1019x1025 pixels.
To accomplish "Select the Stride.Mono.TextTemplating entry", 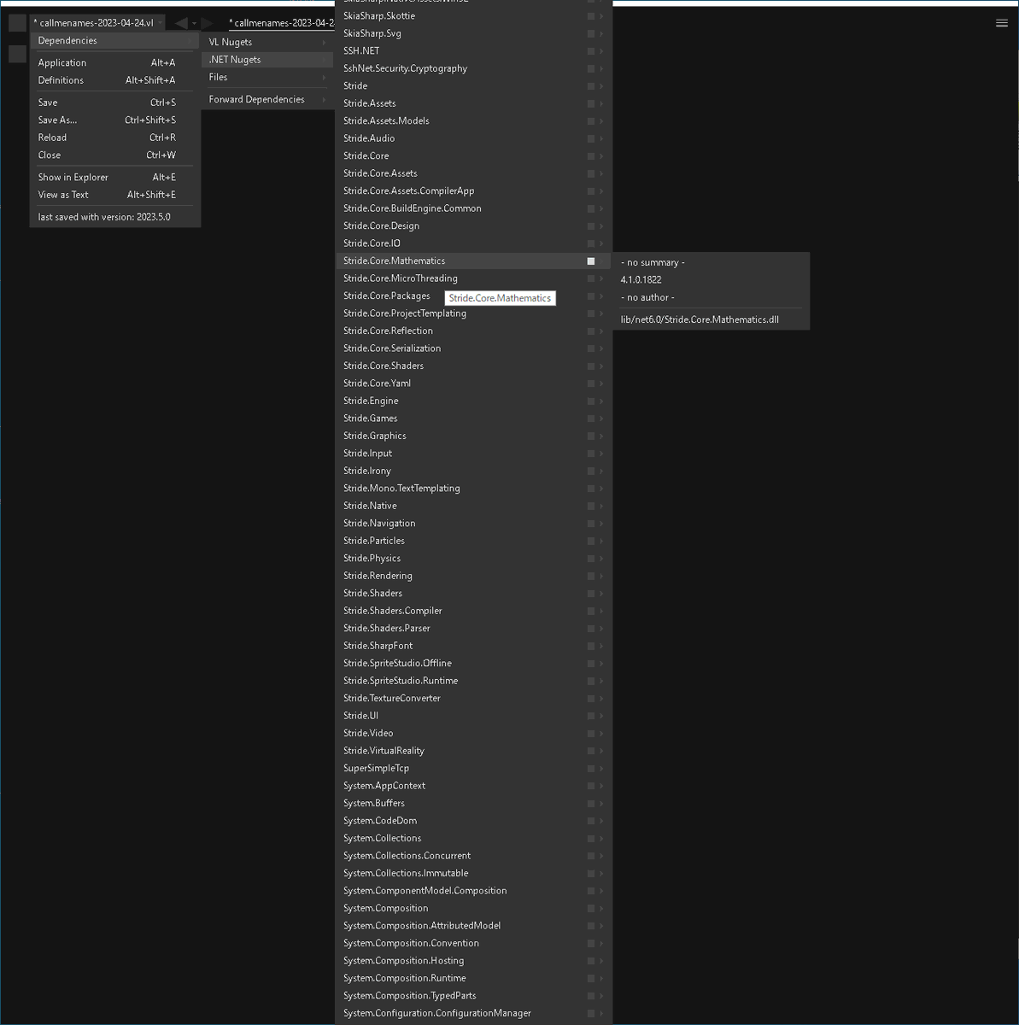I will [x=474, y=489].
